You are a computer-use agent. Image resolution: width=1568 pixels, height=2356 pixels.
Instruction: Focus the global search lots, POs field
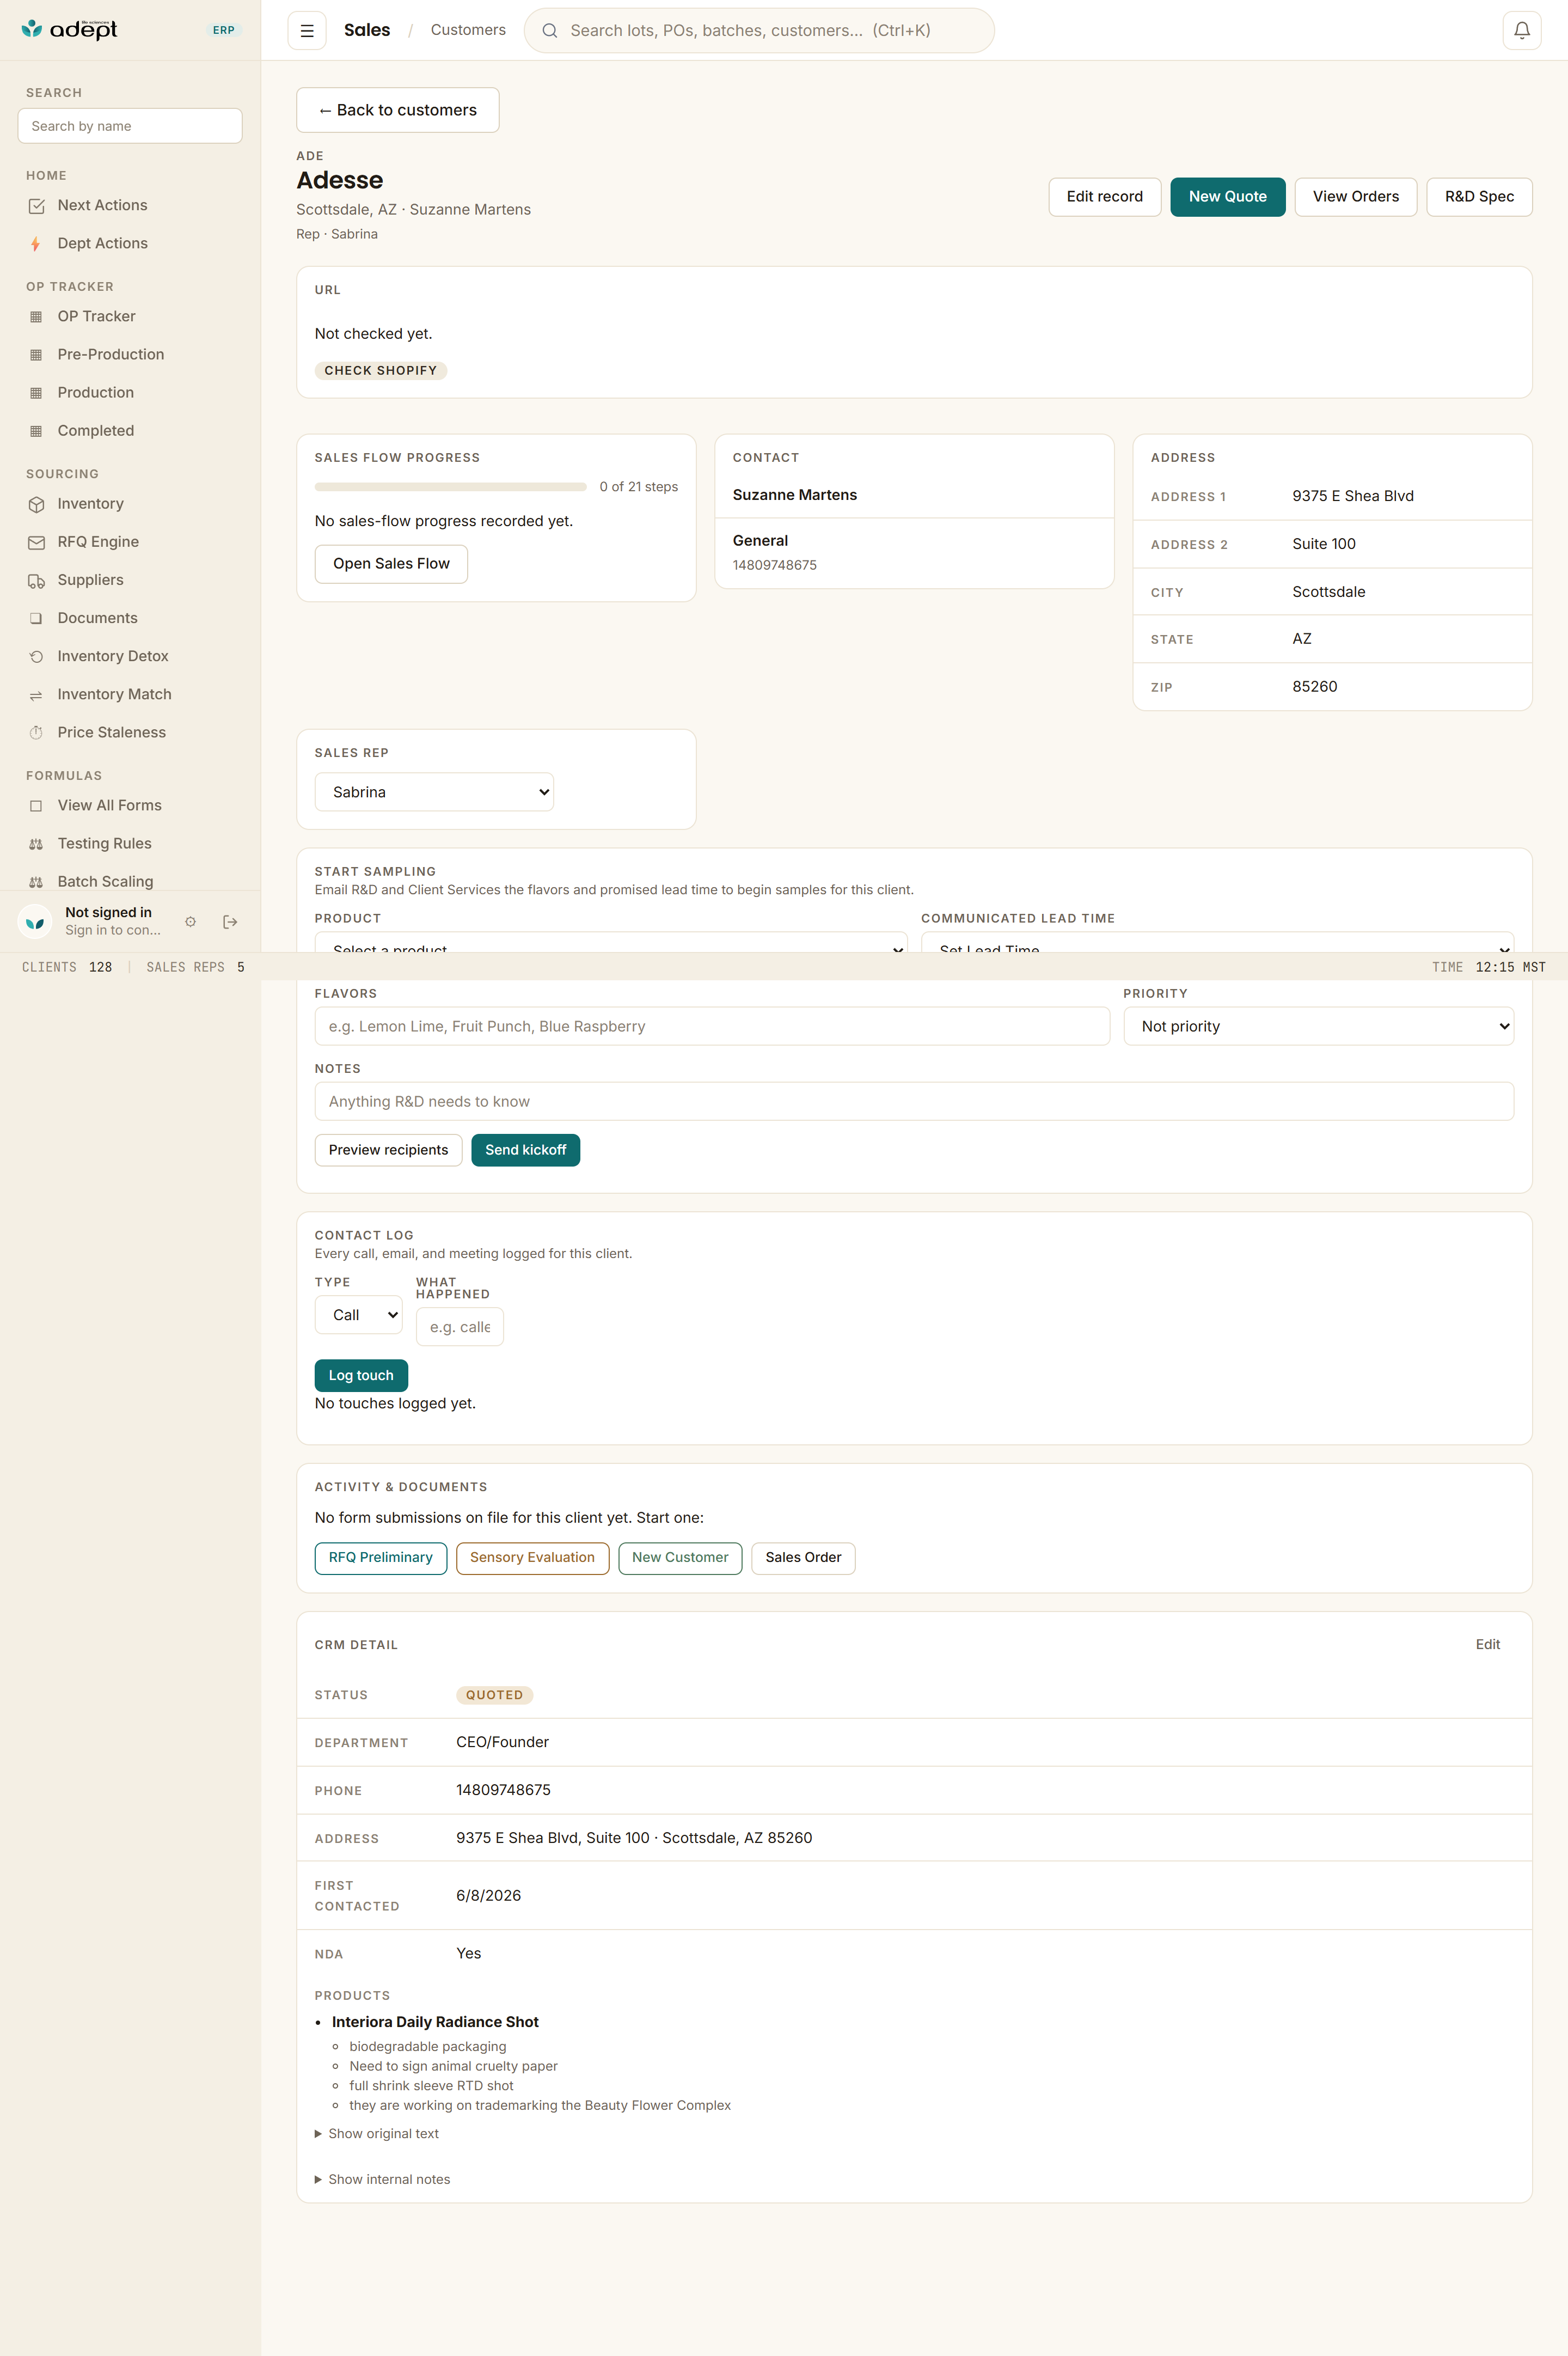click(x=759, y=31)
